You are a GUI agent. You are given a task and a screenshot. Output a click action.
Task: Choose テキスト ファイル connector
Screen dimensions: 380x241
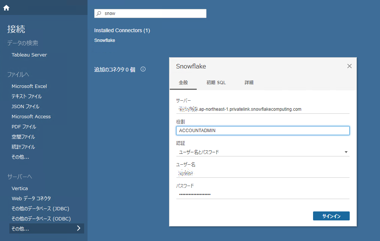point(27,96)
